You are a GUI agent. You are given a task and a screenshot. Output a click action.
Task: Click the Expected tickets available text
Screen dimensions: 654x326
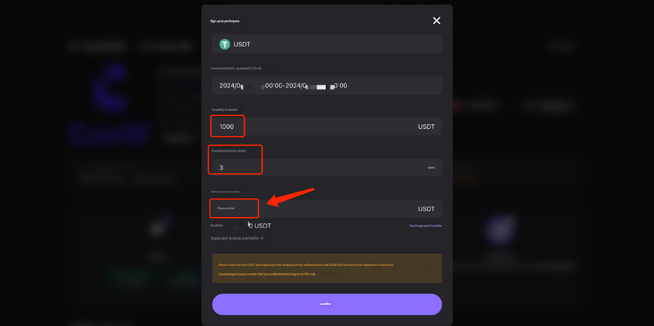[237, 239]
